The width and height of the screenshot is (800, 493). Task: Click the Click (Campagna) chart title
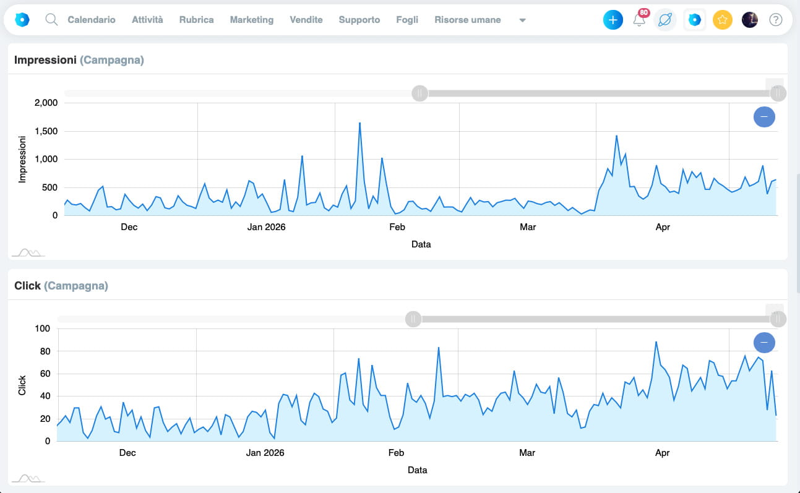[x=61, y=286]
